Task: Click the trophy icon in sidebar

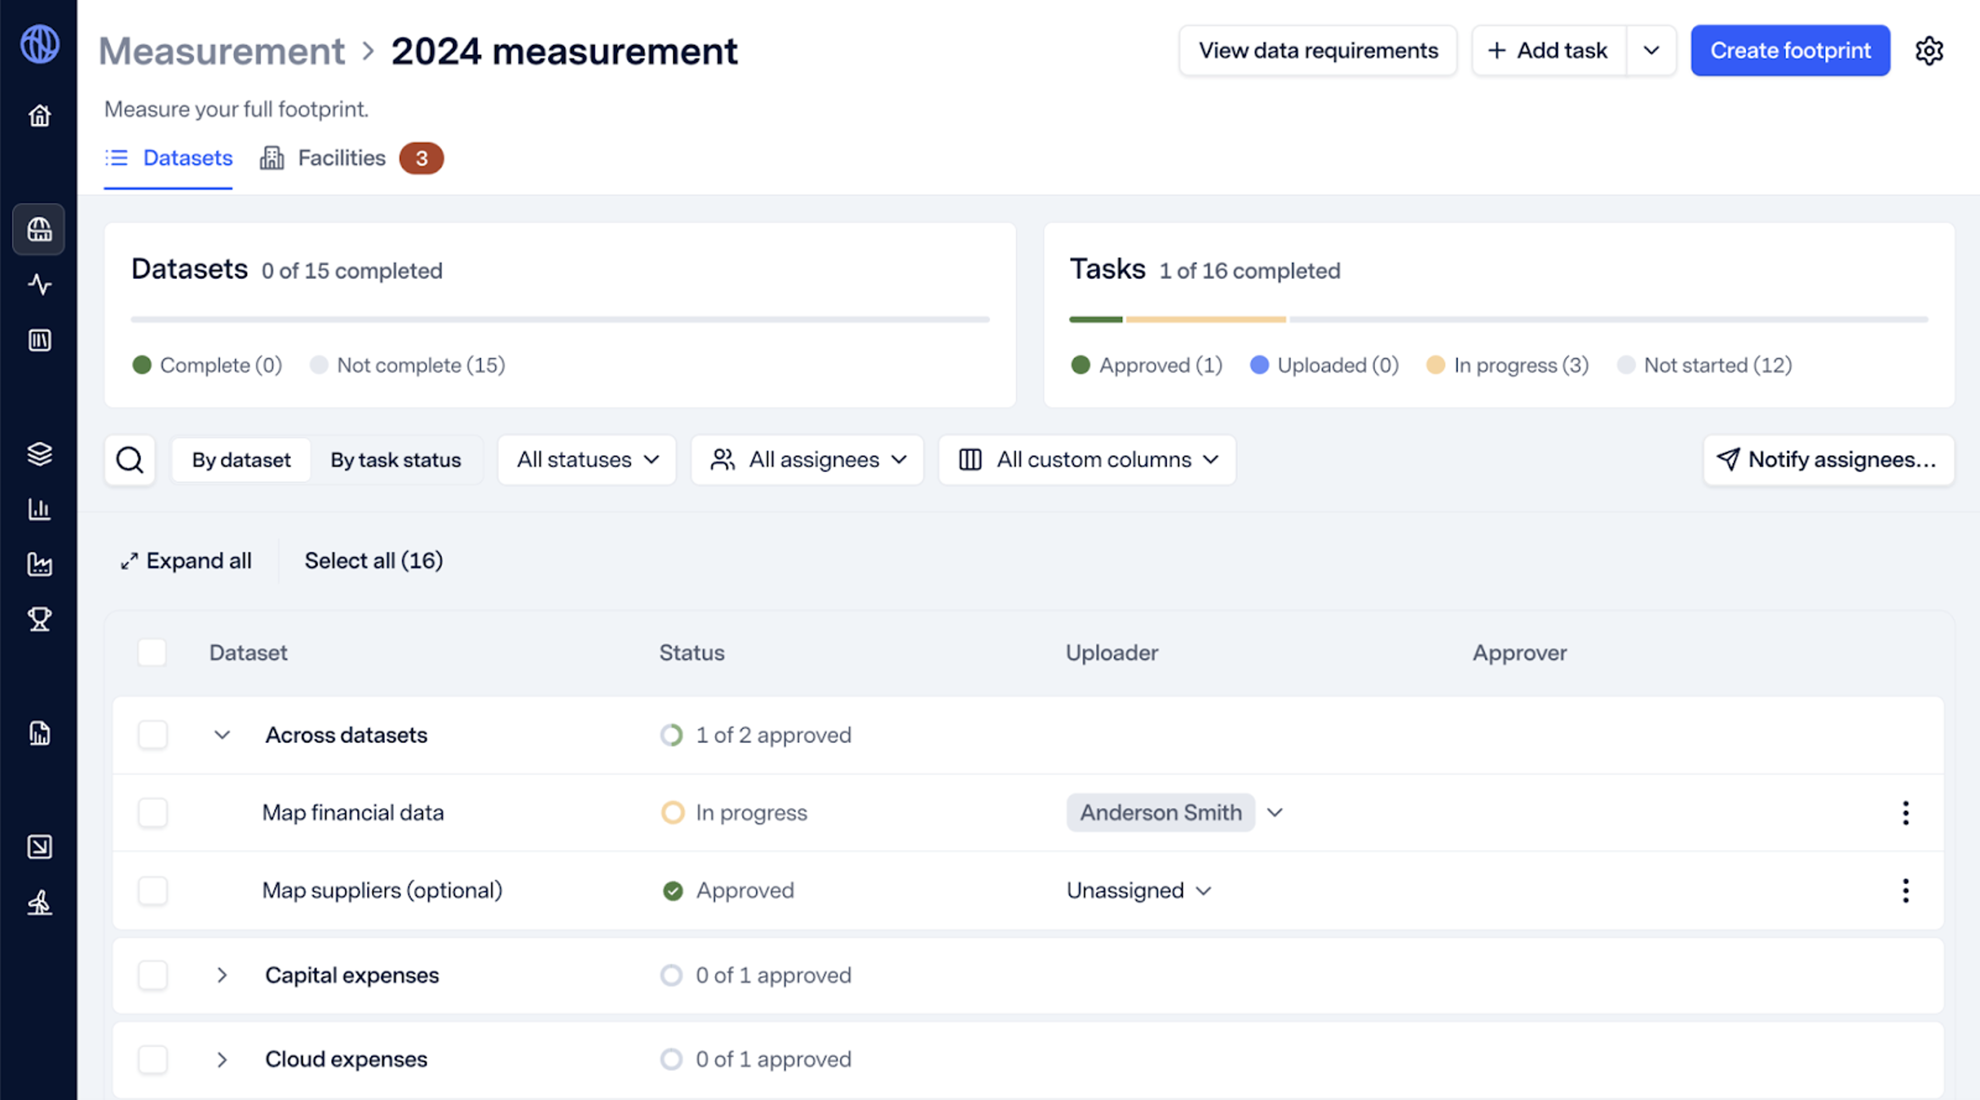Action: 39,619
